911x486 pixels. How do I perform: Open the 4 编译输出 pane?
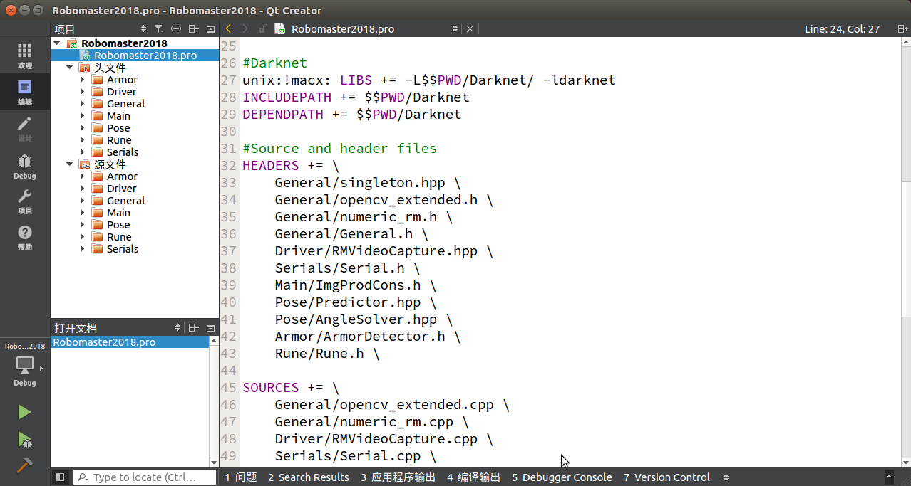[x=473, y=477]
